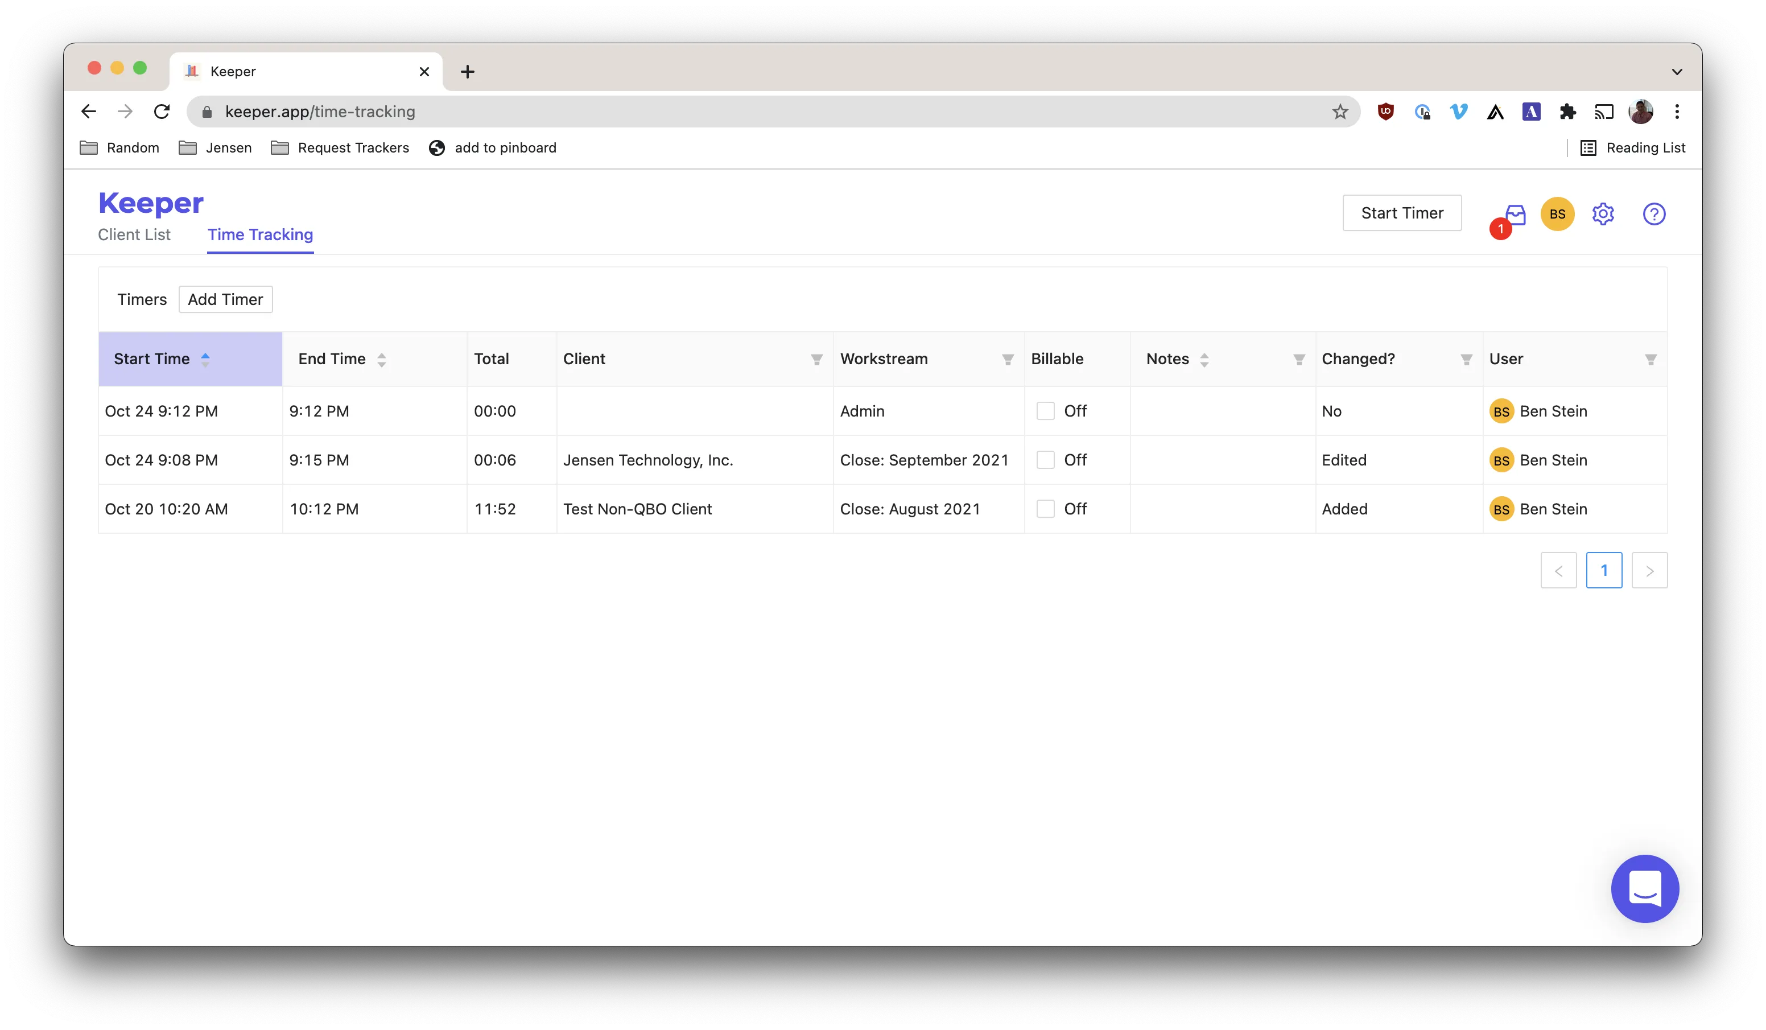
Task: Close the Keeper browser tab
Action: pyautogui.click(x=424, y=72)
